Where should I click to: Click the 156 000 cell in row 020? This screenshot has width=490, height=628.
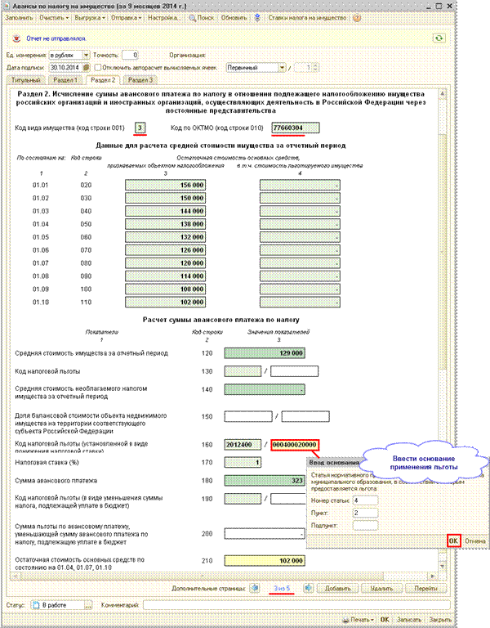coord(165,185)
